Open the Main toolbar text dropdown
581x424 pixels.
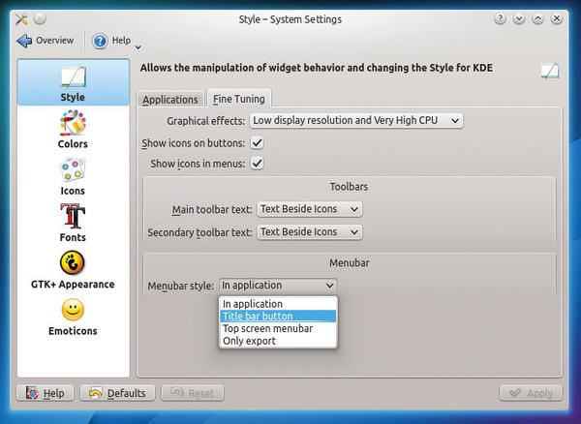click(310, 209)
